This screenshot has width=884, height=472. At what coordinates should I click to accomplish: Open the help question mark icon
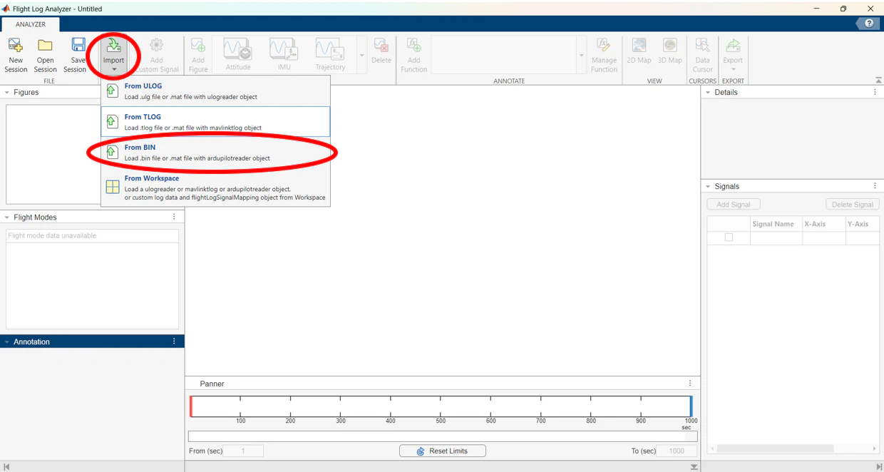(x=868, y=24)
